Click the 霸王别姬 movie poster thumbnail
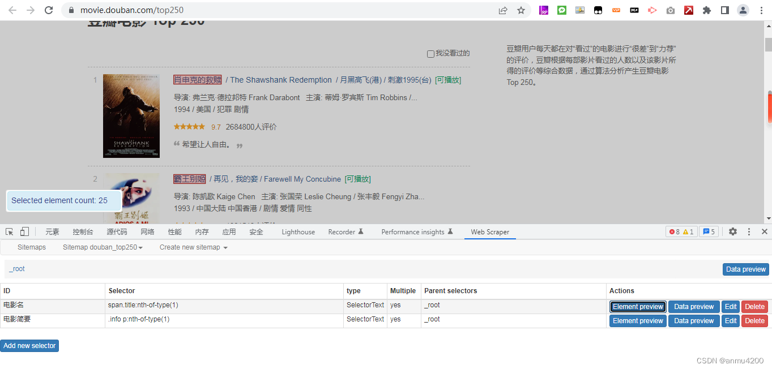The image size is (772, 369). pyautogui.click(x=131, y=198)
